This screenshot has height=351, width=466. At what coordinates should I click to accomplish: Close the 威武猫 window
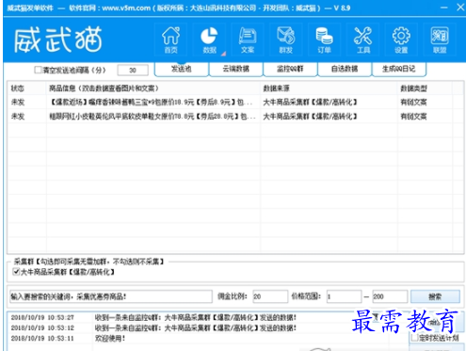(460, 8)
